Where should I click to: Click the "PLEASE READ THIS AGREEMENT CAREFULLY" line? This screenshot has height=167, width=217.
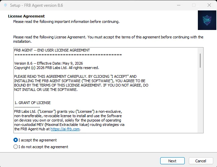pyautogui.click(x=75, y=76)
